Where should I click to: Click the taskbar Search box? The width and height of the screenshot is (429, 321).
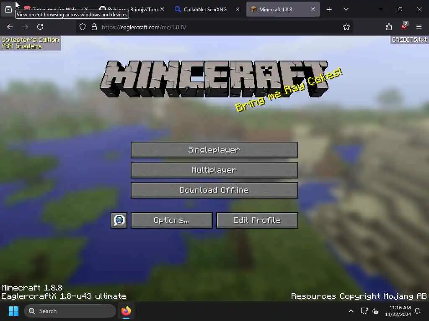tap(70, 311)
